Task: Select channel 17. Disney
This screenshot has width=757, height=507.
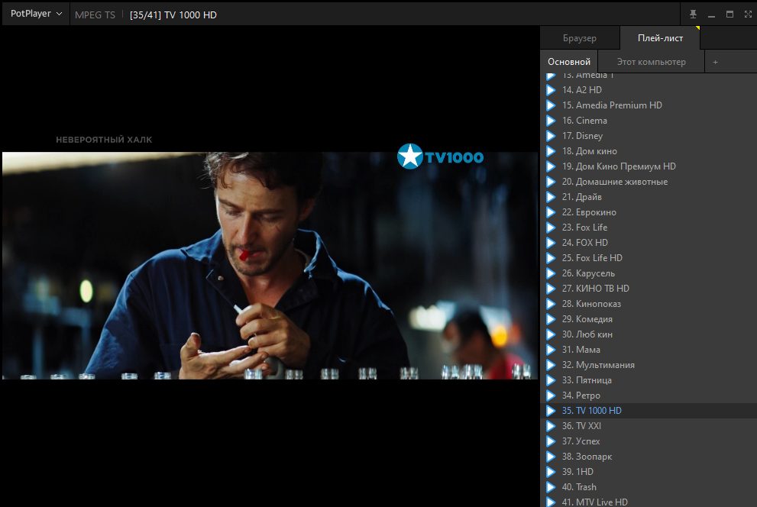Action: 649,136
